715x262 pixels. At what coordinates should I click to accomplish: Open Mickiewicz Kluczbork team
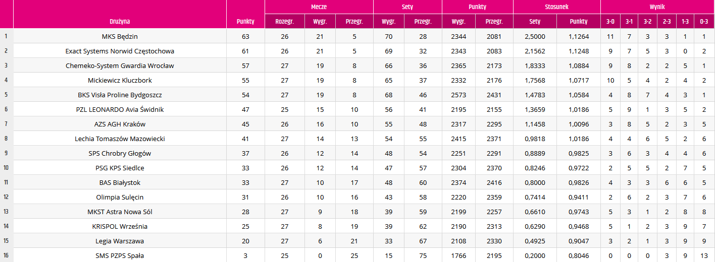(120, 80)
